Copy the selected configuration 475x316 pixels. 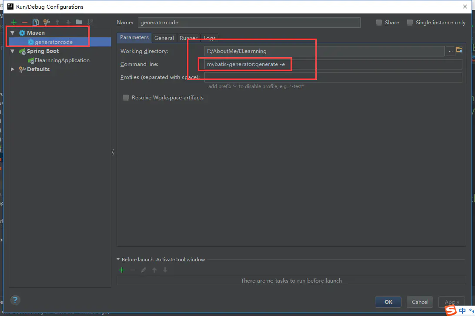click(x=35, y=22)
